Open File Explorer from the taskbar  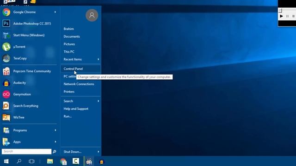tap(50, 161)
